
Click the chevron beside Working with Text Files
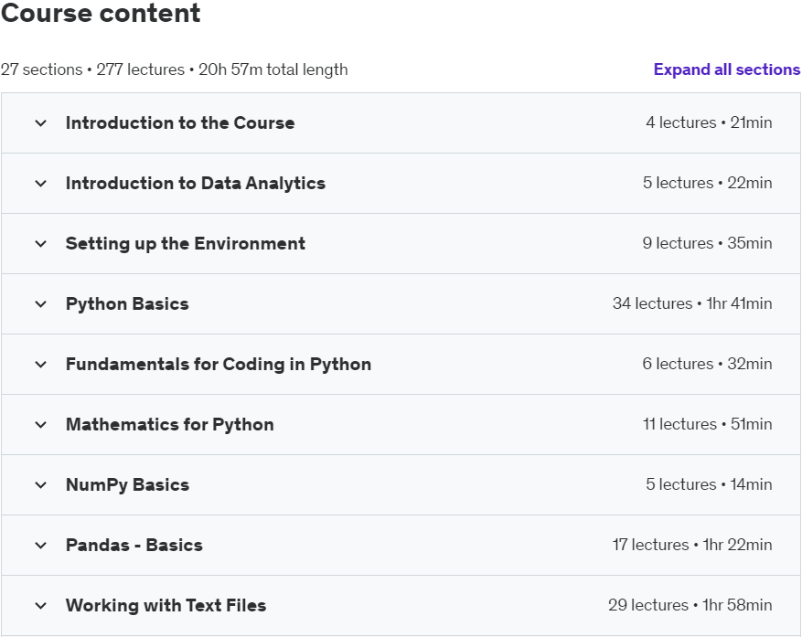click(40, 606)
